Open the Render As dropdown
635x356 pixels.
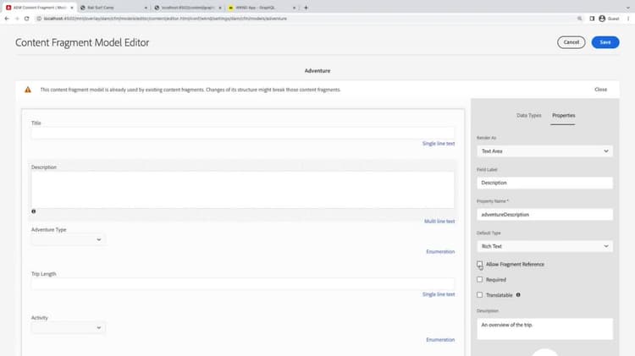pyautogui.click(x=544, y=151)
